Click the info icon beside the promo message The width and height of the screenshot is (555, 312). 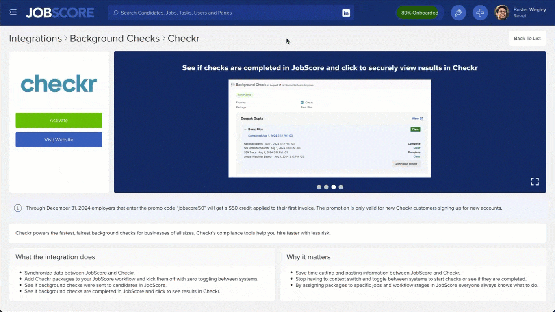(17, 208)
